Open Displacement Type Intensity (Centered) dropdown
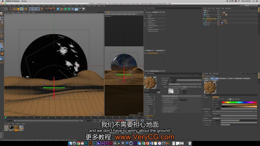260x146 pixels. [x=185, y=84]
